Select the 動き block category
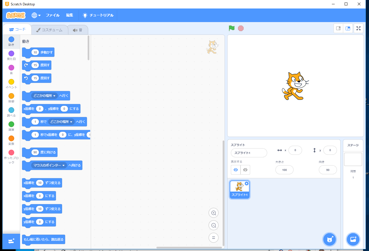This screenshot has width=369, height=251. 11,41
